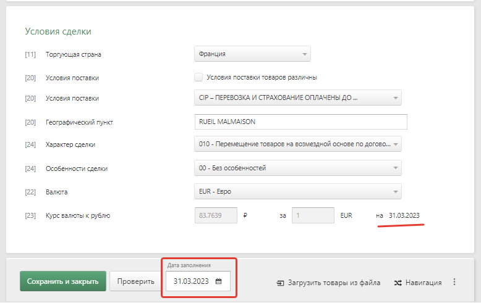481x303 pixels.
Task: Click the Географический пункт field with RUEIL MALMAISON
Action: [x=300, y=122]
